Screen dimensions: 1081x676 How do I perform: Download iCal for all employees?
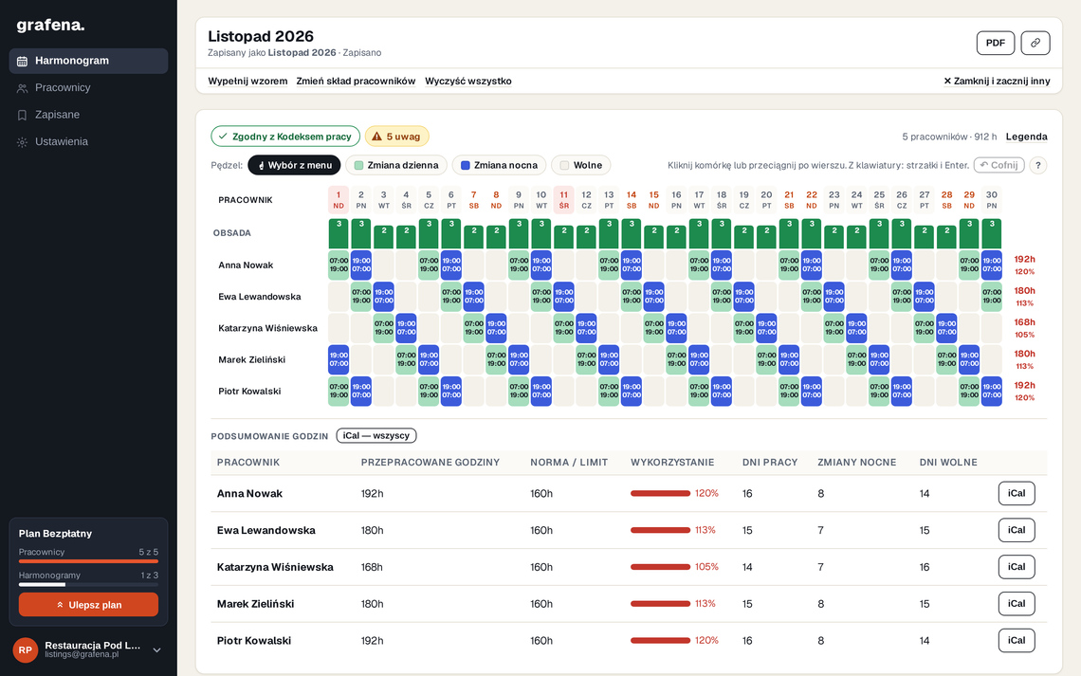[x=376, y=435]
